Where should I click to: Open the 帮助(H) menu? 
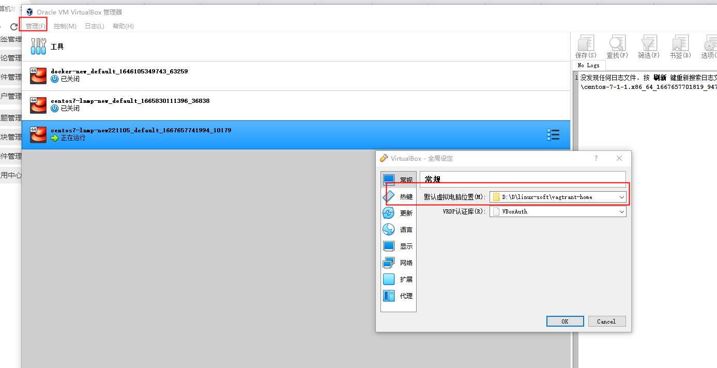123,26
